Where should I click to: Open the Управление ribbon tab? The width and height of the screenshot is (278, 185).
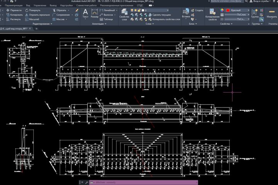40,5
